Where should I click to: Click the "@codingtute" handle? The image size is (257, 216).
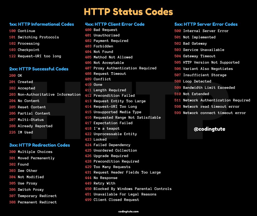tap(209, 129)
